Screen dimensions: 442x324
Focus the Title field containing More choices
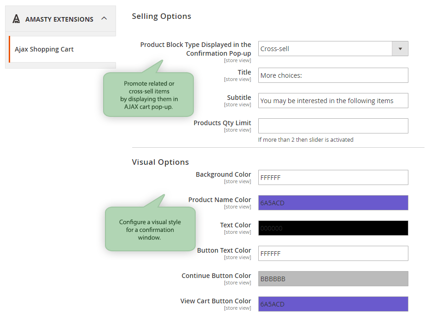[333, 75]
